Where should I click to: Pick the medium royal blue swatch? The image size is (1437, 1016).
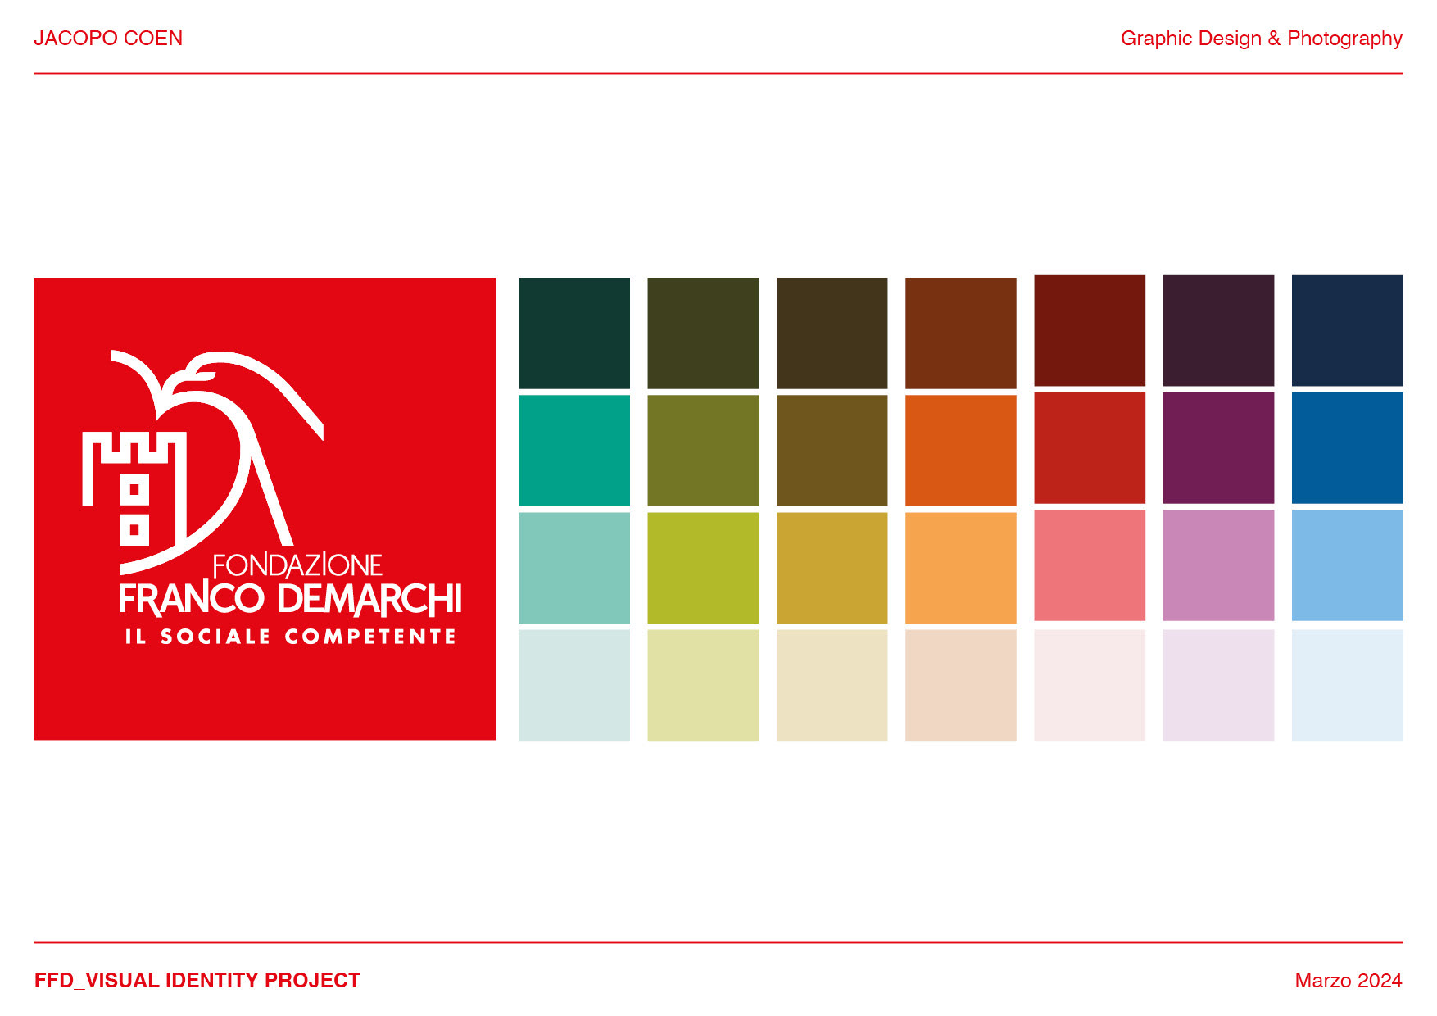tap(1348, 448)
